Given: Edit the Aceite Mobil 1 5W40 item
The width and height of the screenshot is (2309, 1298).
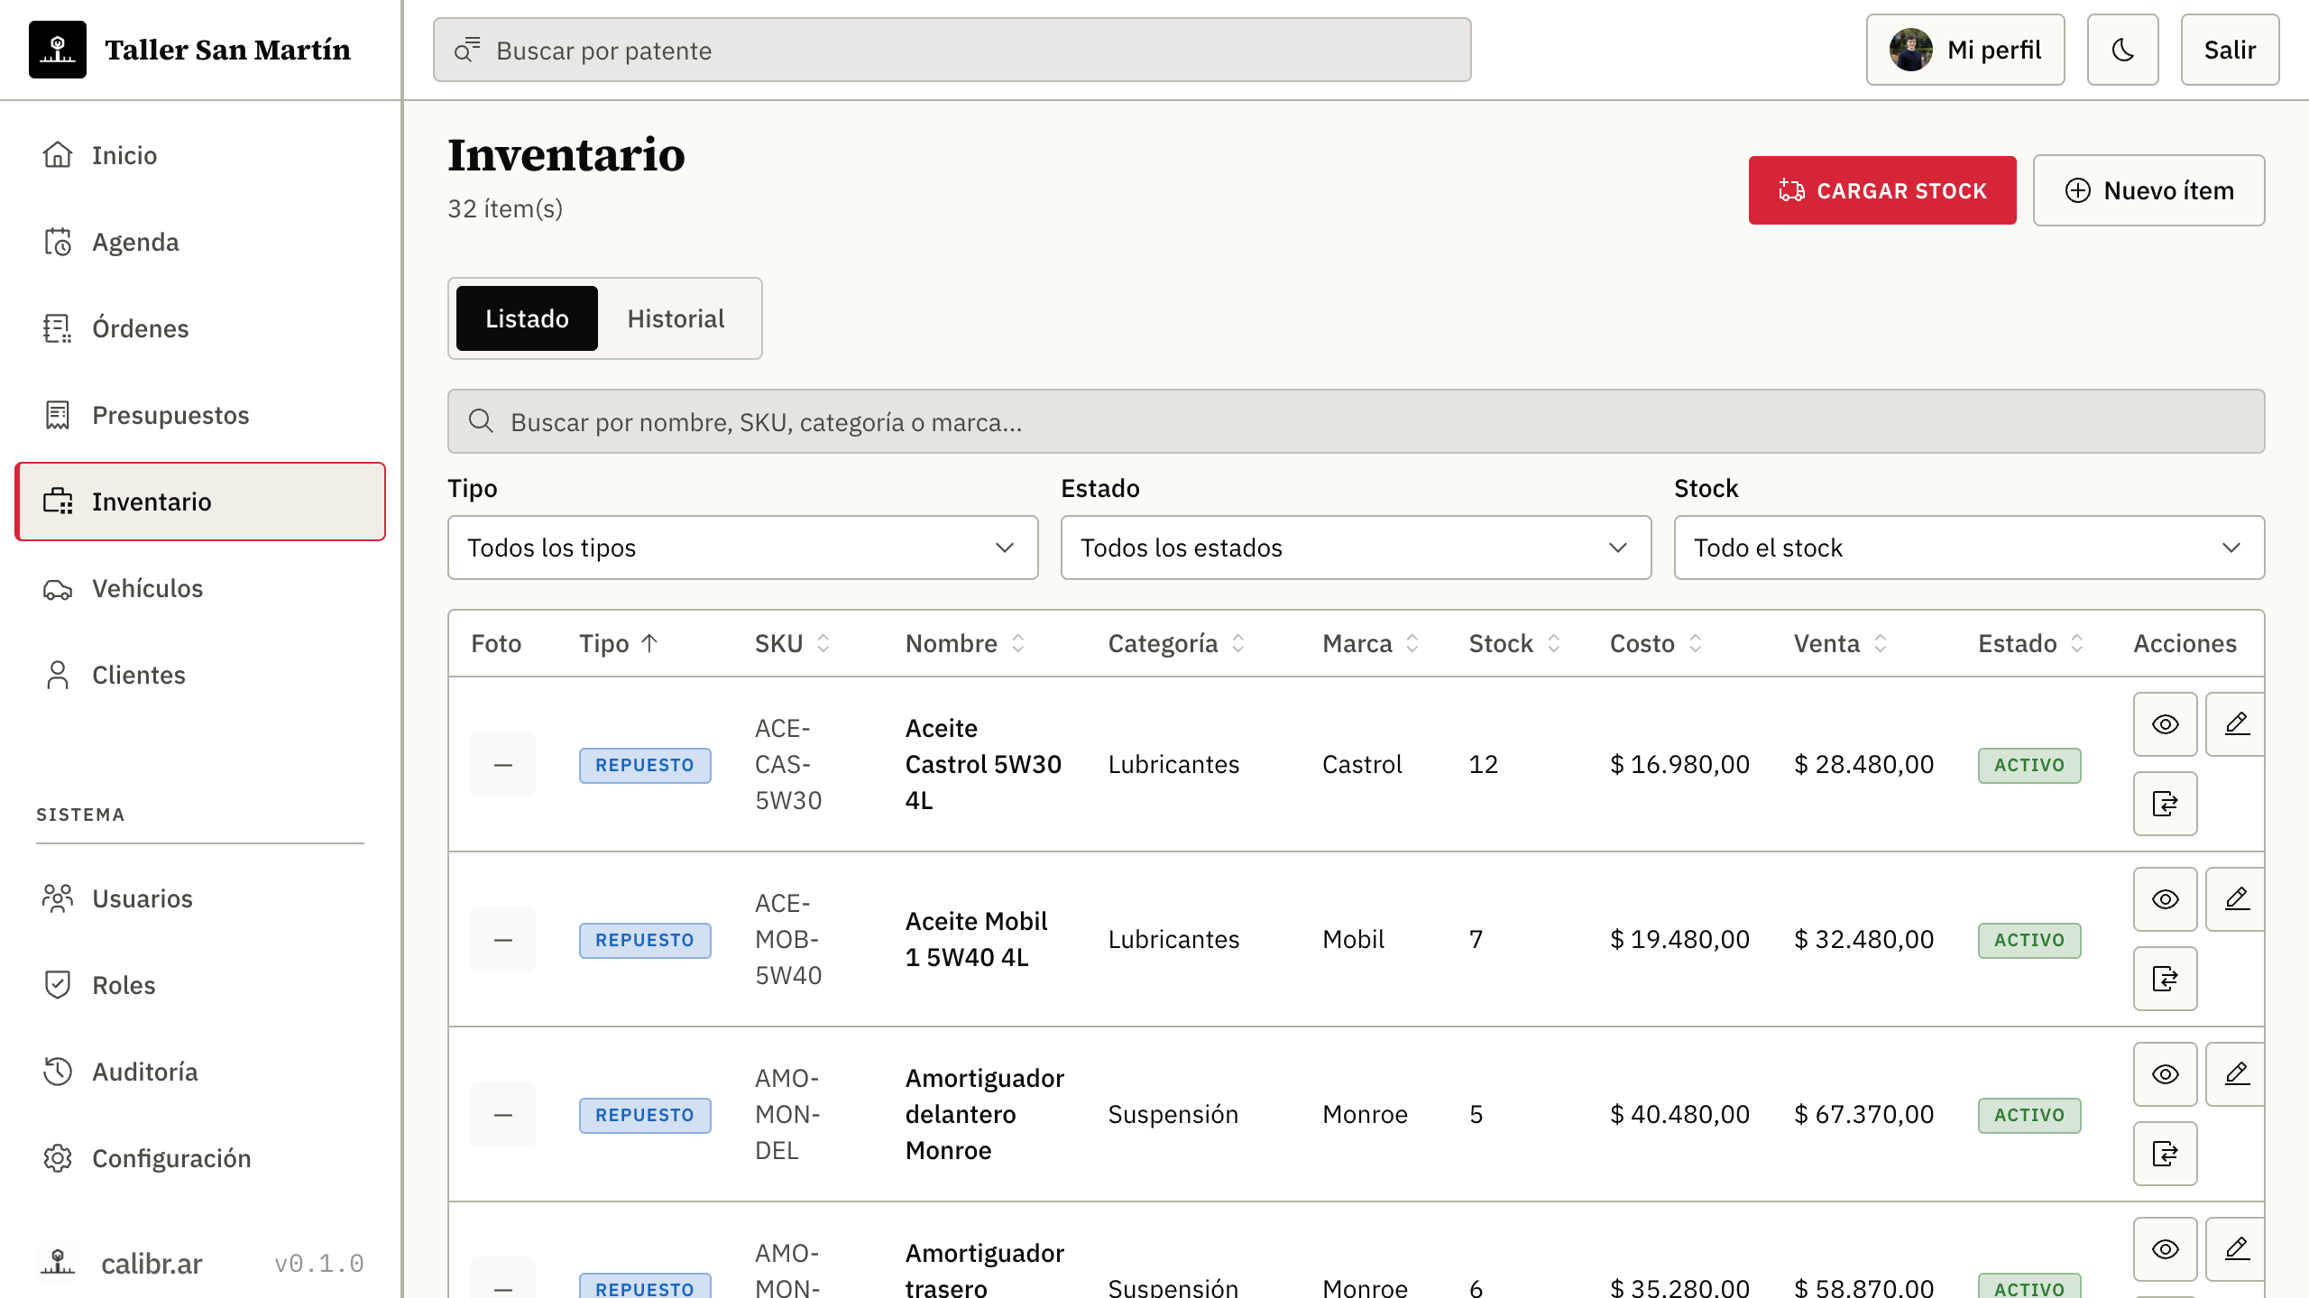Looking at the screenshot, I should click(x=2236, y=899).
